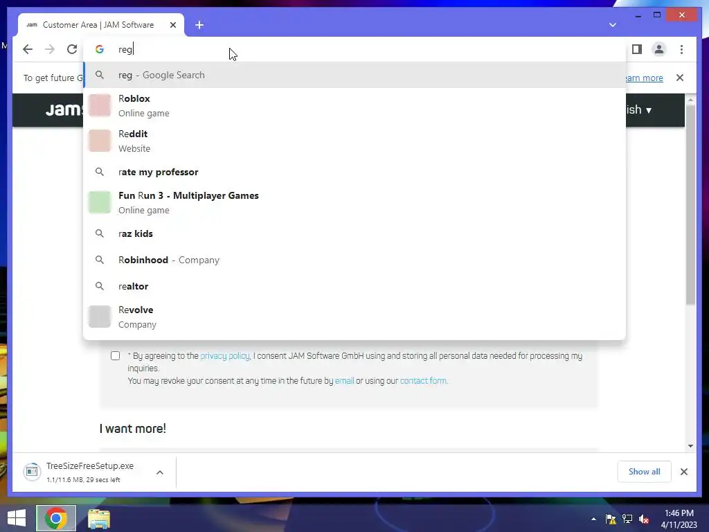The width and height of the screenshot is (709, 532).
Task: Open File Explorer from the taskbar
Action: click(x=99, y=518)
